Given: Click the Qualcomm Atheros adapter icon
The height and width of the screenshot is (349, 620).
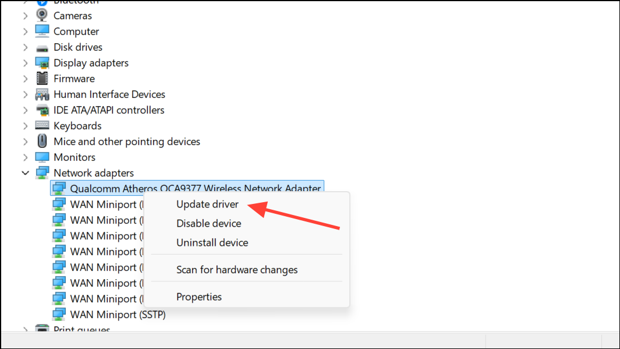Looking at the screenshot, I should (x=59, y=188).
